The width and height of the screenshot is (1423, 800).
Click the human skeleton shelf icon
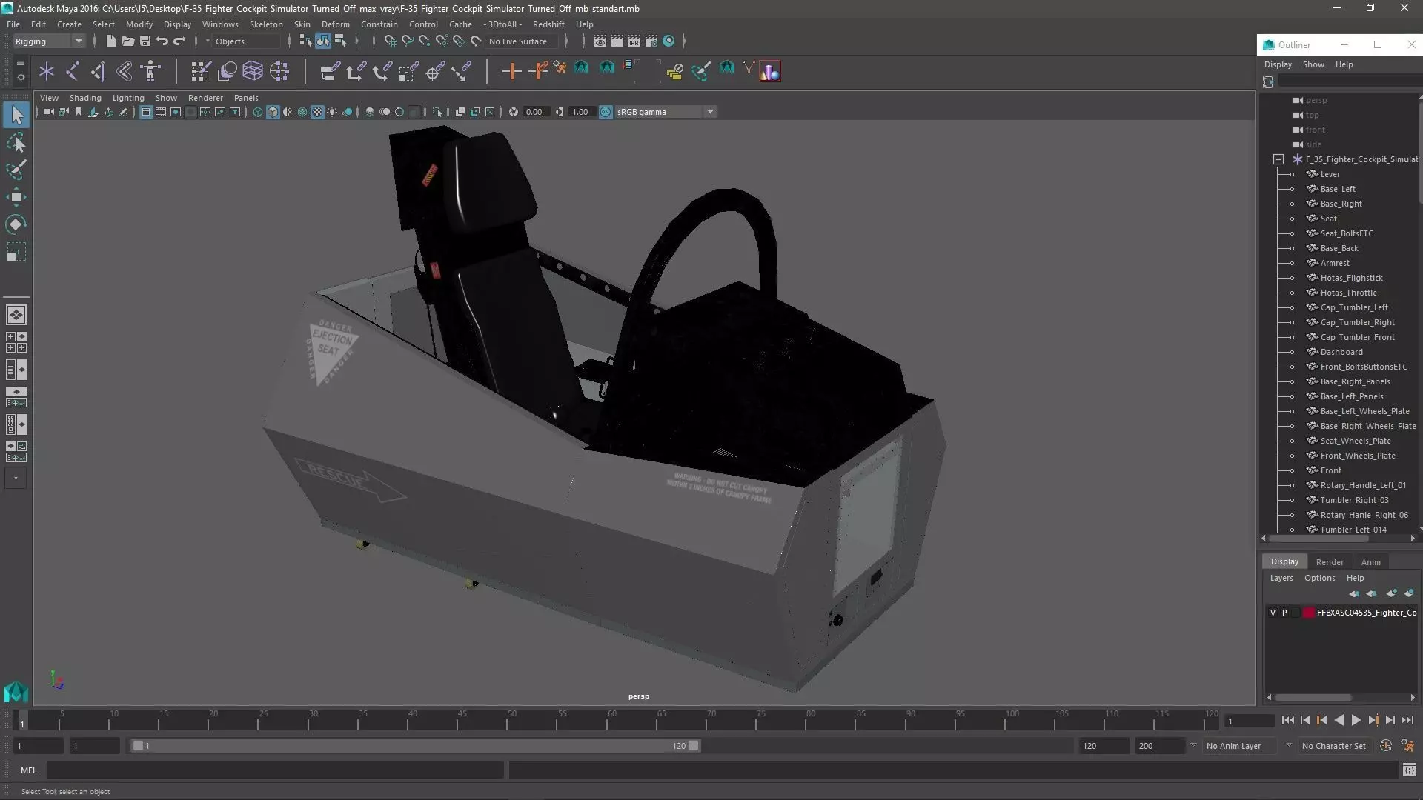pos(150,71)
